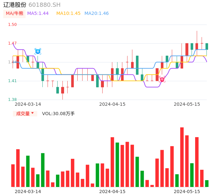
Task: Click the VOL:30.08万手 volume readout
Action: point(58,114)
